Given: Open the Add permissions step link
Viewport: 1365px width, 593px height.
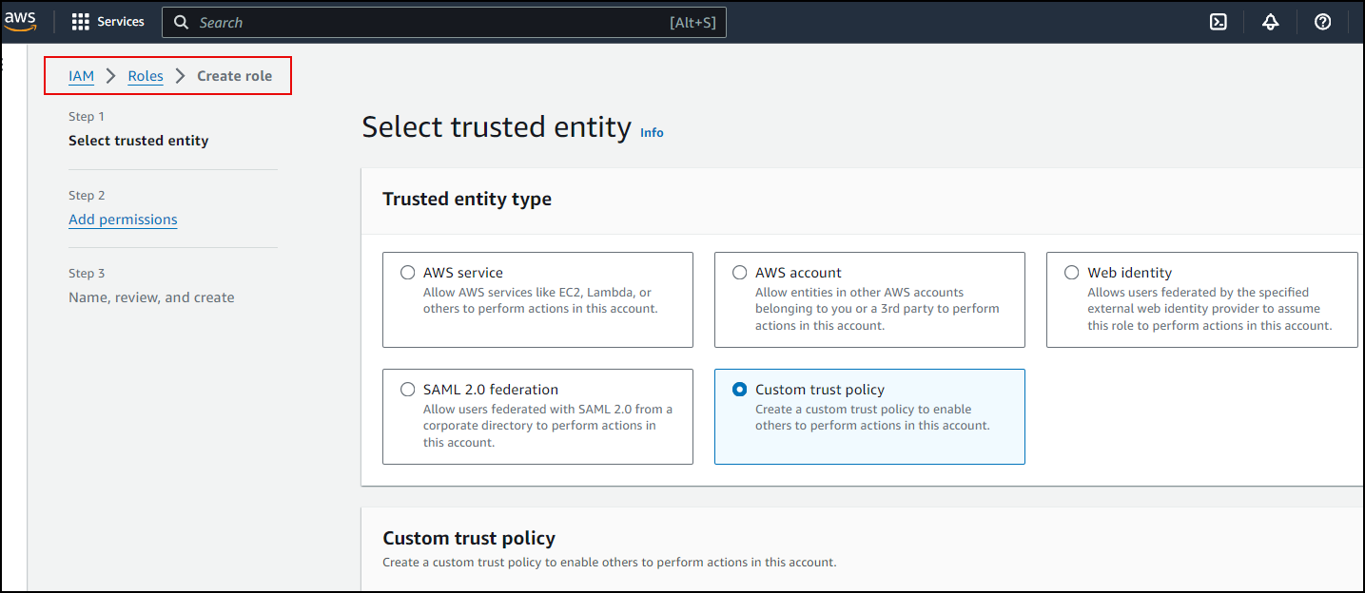Looking at the screenshot, I should [x=123, y=220].
